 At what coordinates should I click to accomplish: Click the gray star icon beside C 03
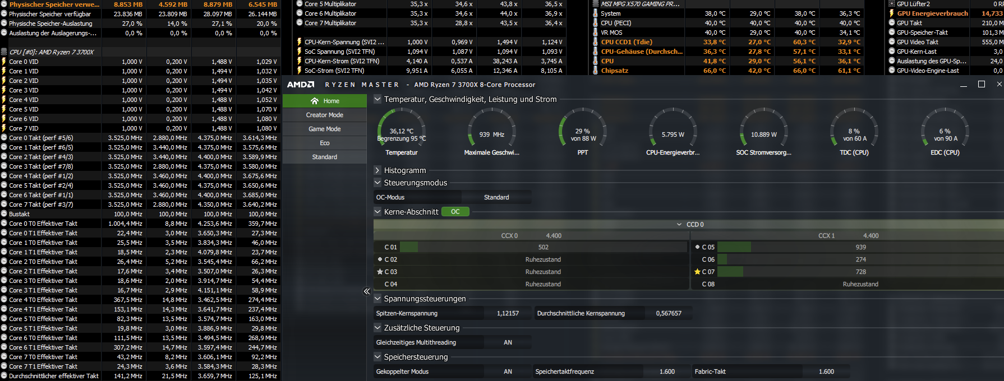point(380,272)
